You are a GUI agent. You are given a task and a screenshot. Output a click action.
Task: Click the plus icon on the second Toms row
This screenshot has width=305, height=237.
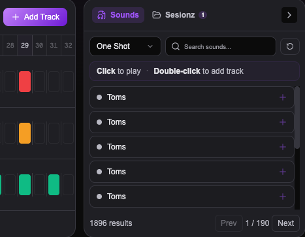pos(283,122)
